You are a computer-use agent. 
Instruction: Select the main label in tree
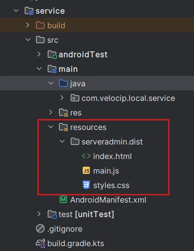[68, 69]
